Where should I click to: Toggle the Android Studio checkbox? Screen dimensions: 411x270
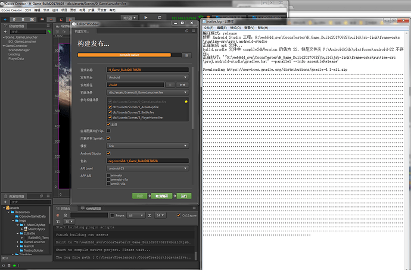(108, 153)
